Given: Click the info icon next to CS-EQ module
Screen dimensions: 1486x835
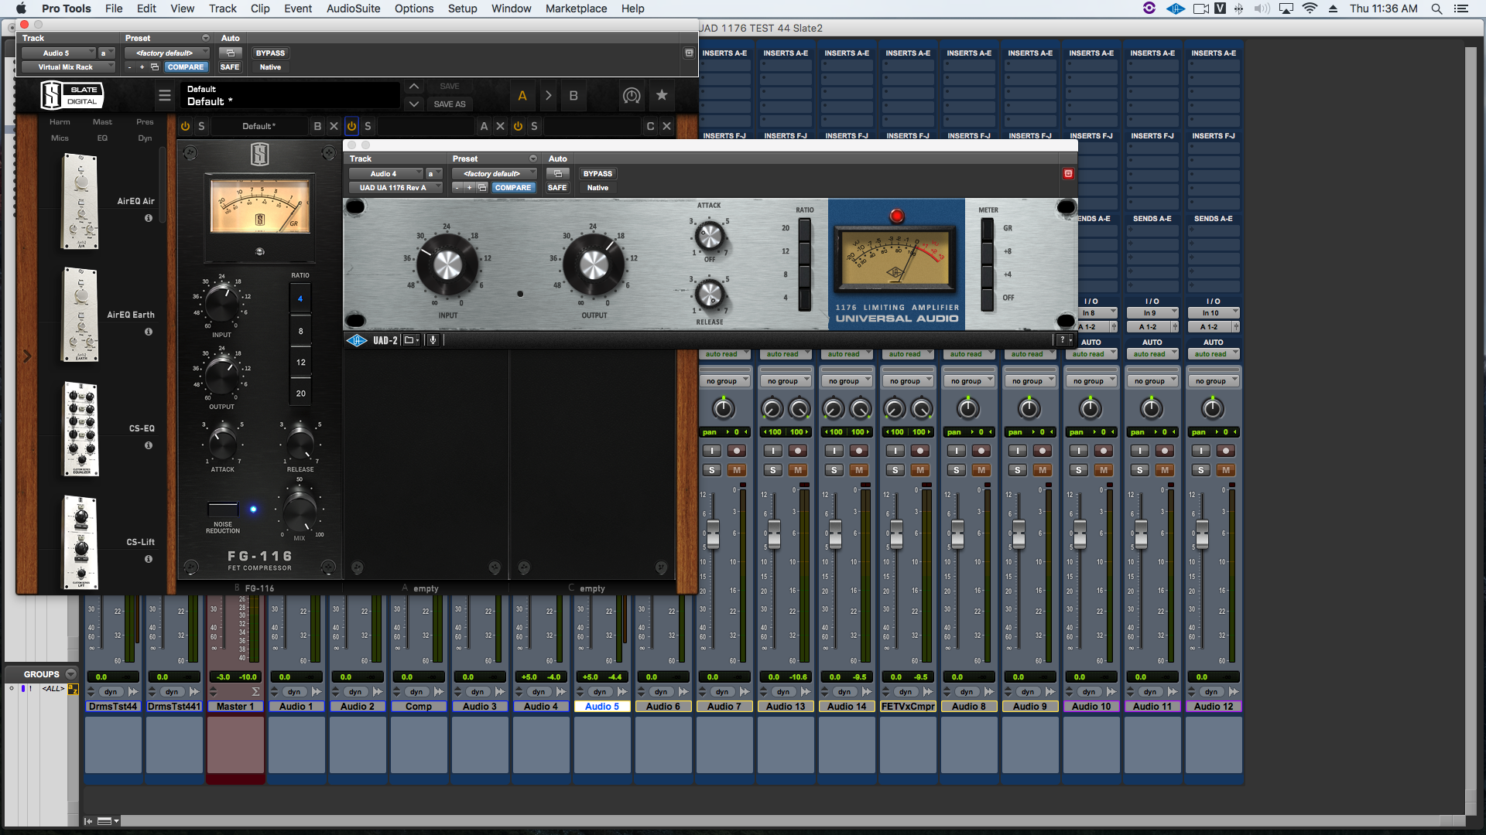Looking at the screenshot, I should [x=148, y=445].
